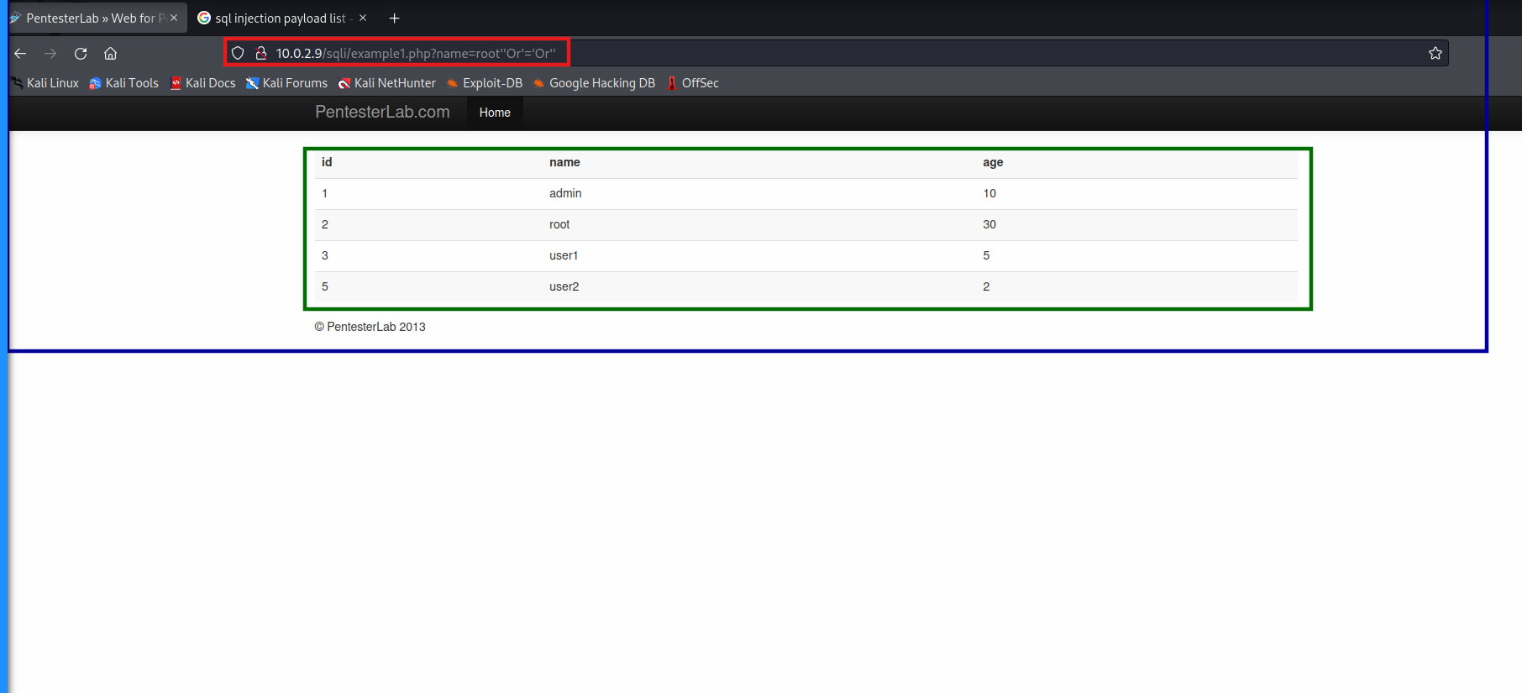Click age value 10 in admin row
This screenshot has height=693, width=1522.
click(x=989, y=193)
